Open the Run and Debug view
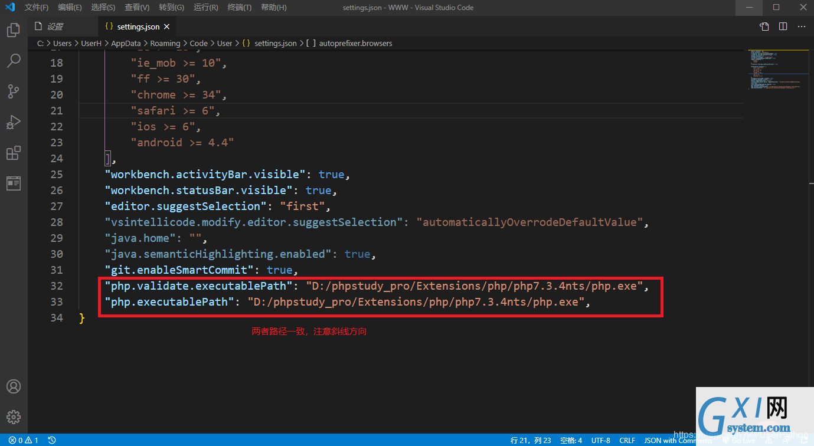Screen dimensions: 814x446 [14, 122]
